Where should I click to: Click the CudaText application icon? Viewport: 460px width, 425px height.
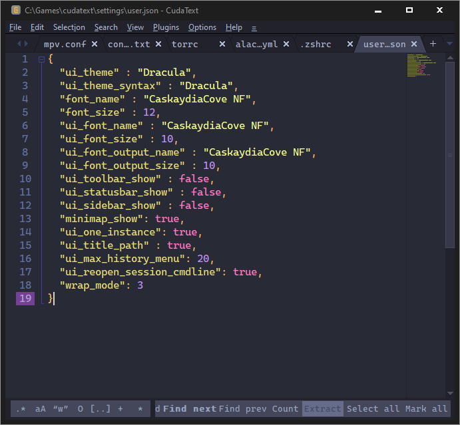pos(16,10)
